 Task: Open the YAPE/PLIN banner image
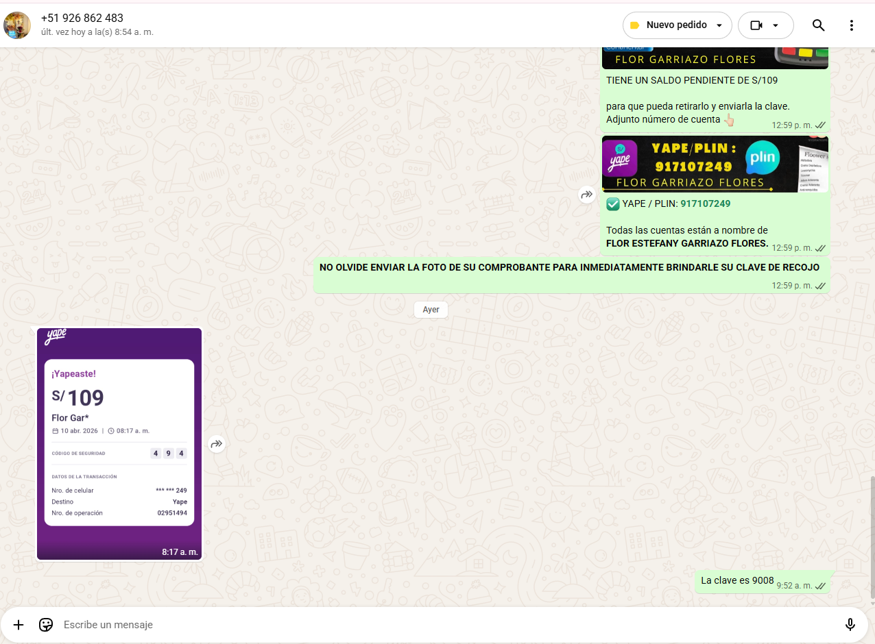click(715, 164)
